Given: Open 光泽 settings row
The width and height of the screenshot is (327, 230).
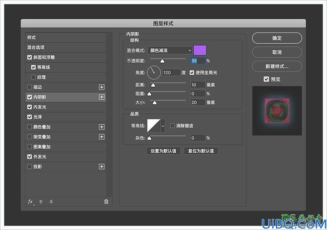Looking at the screenshot, I should pyautogui.click(x=65, y=117).
